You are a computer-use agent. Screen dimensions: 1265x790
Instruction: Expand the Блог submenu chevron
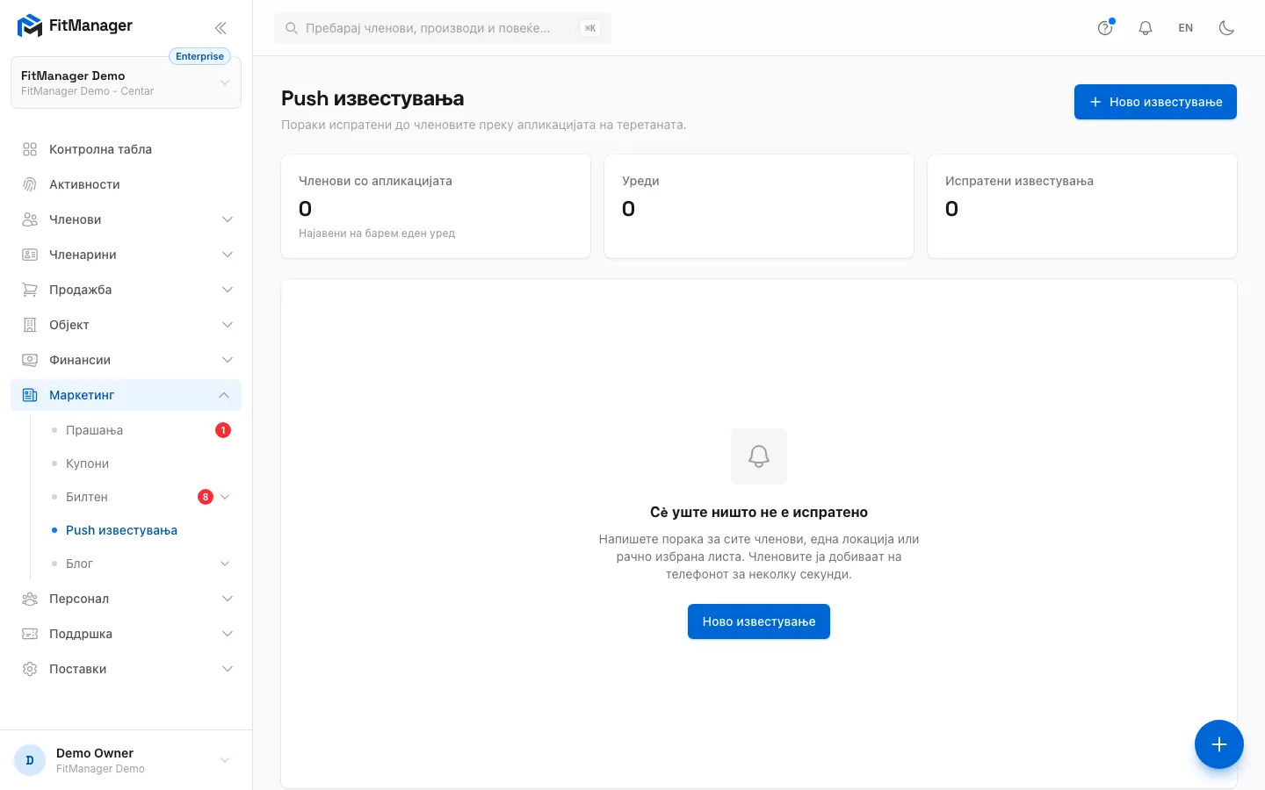225,564
